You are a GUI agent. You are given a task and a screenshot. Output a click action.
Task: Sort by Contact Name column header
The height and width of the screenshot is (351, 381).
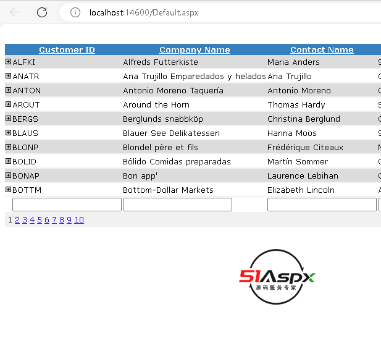(322, 49)
